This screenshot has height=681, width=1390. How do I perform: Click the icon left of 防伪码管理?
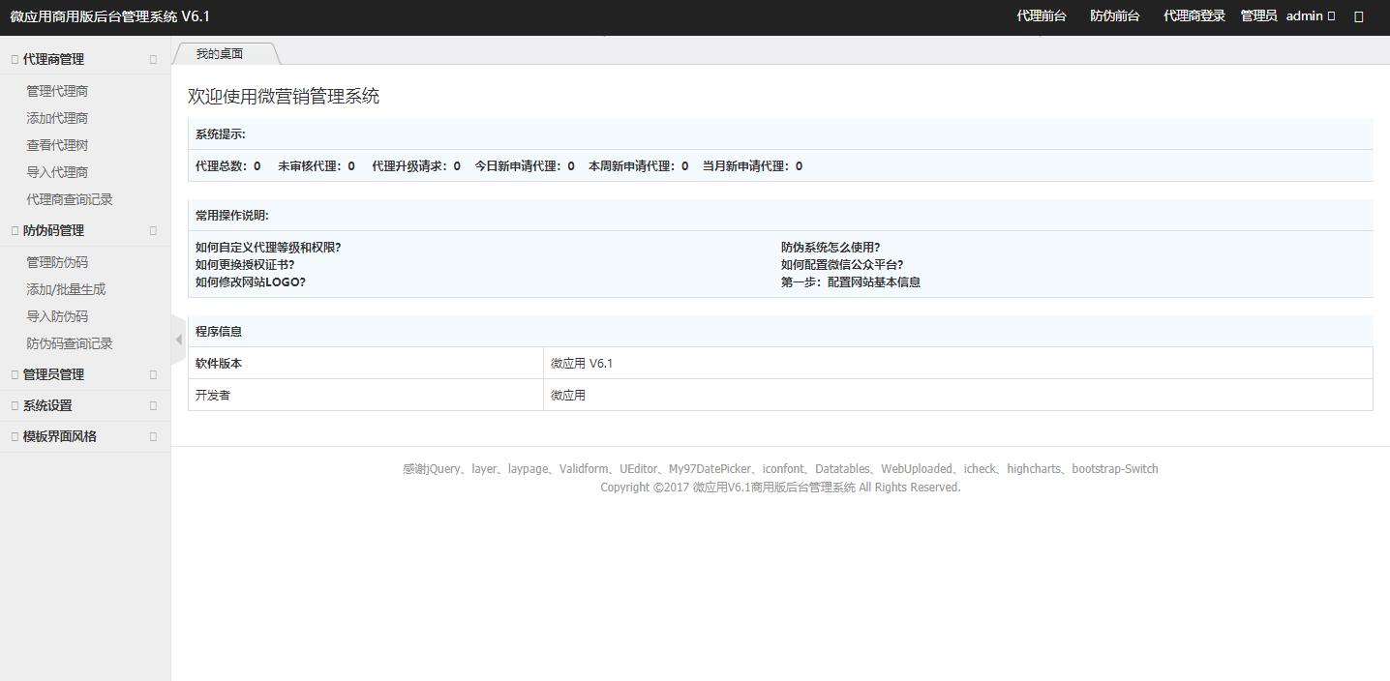click(x=15, y=230)
